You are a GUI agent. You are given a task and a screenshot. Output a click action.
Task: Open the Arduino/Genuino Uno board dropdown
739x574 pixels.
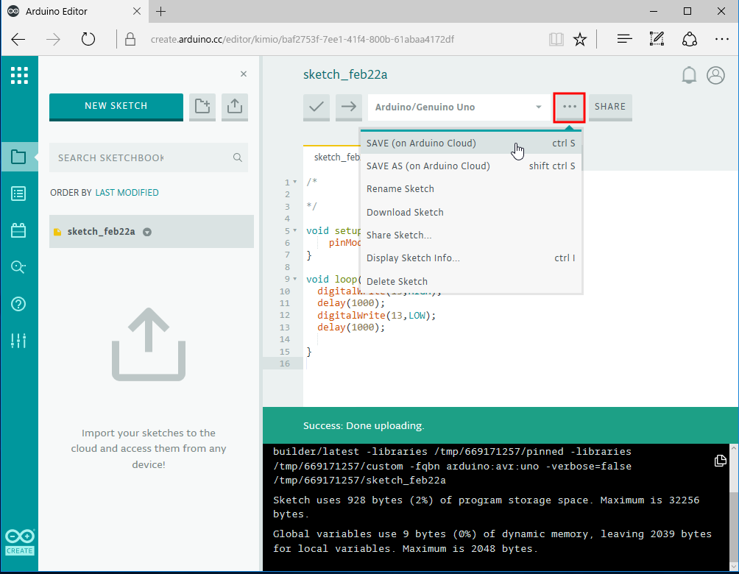[x=459, y=107]
